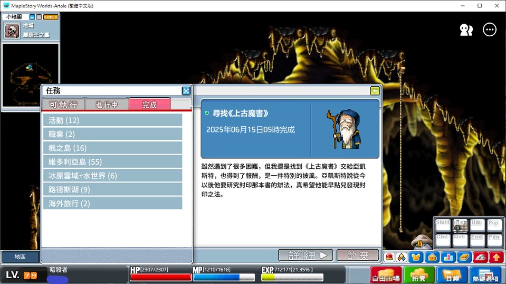This screenshot has width=506, height=284.
Task: Click the 詳細 details button
Action: (305, 256)
